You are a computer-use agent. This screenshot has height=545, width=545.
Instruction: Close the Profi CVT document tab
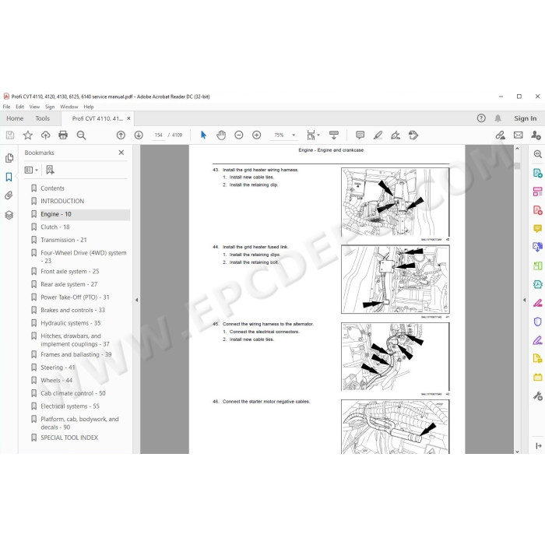pyautogui.click(x=128, y=118)
